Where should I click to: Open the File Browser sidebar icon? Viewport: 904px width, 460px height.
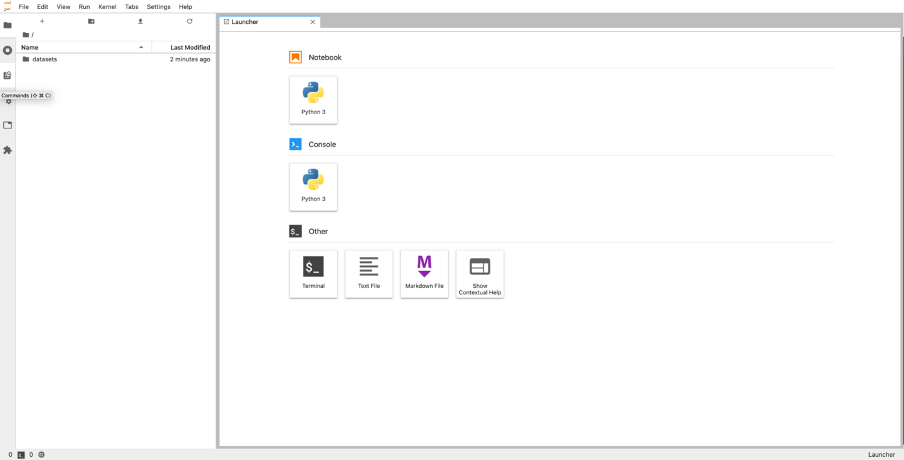pyautogui.click(x=8, y=25)
